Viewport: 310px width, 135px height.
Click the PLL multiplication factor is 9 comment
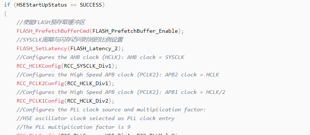73,127
